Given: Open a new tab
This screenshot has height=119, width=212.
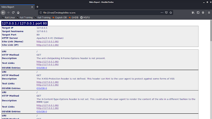Looking at the screenshot, I should [x=37, y=7].
